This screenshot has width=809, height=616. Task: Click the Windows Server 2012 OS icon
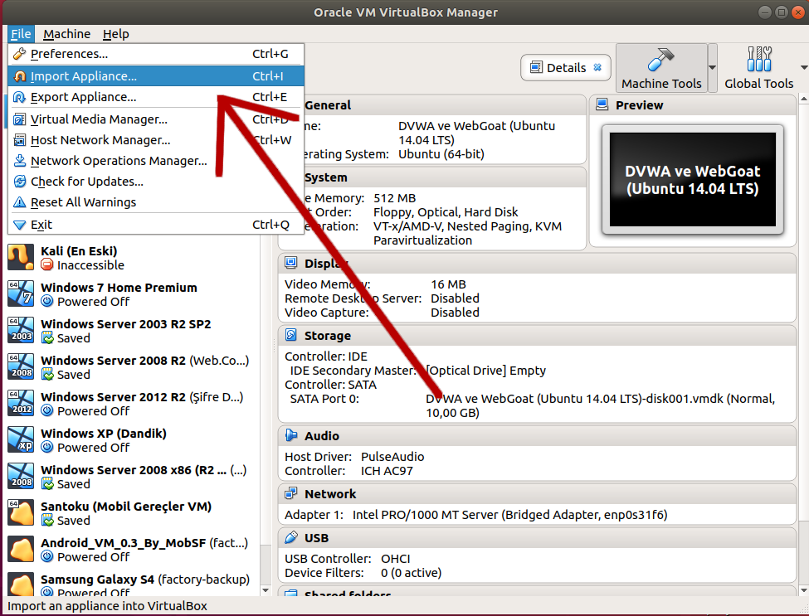[x=21, y=404]
